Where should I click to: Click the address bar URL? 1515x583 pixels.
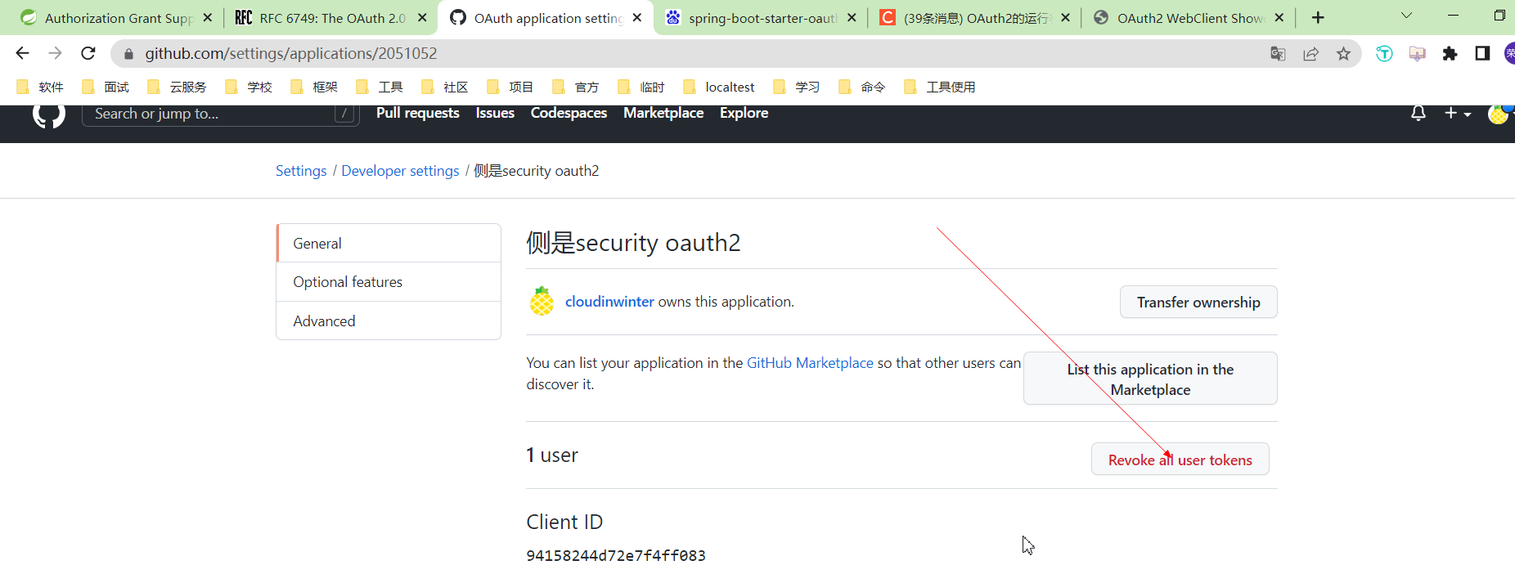tap(291, 53)
